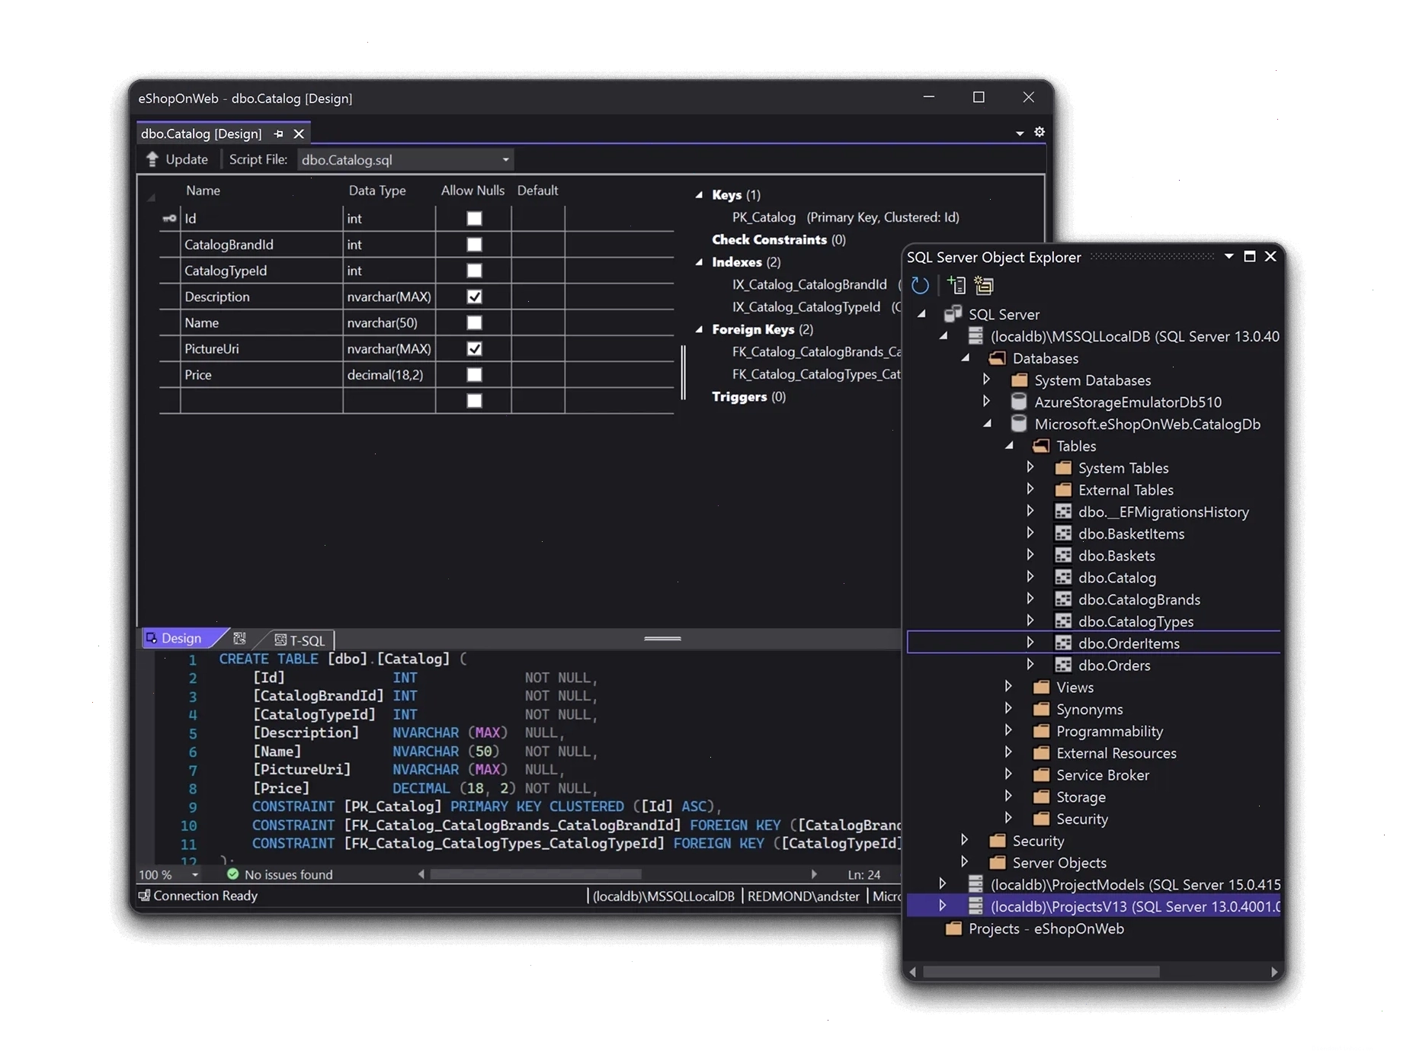This screenshot has height=1061, width=1416.
Task: Click the swap panes icon between Design and T-SQL
Action: pyautogui.click(x=240, y=638)
